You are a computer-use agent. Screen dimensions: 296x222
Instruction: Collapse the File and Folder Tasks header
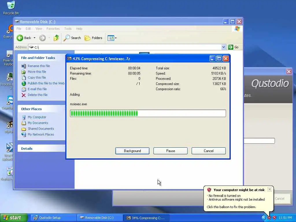[42, 58]
